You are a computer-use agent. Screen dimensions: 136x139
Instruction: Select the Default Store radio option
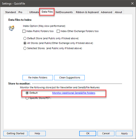tap(25, 38)
